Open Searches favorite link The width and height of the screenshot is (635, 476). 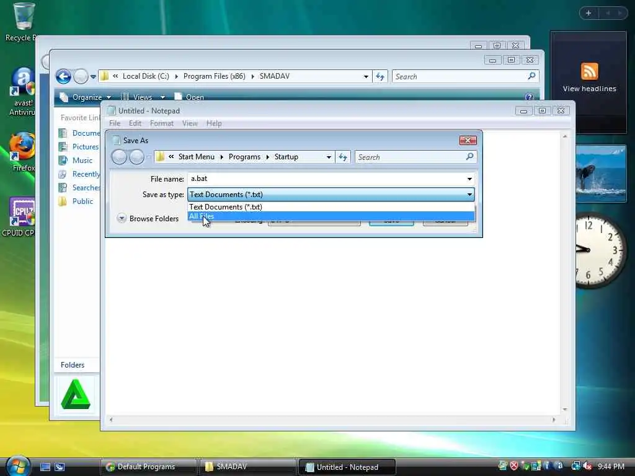79,188
